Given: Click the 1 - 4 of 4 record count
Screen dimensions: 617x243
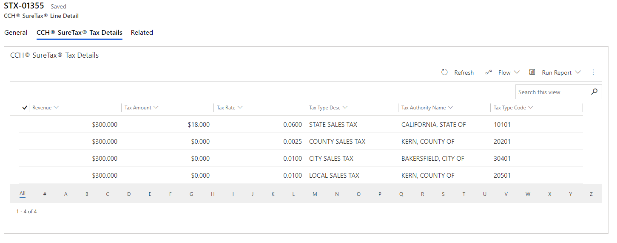Looking at the screenshot, I should point(27,211).
